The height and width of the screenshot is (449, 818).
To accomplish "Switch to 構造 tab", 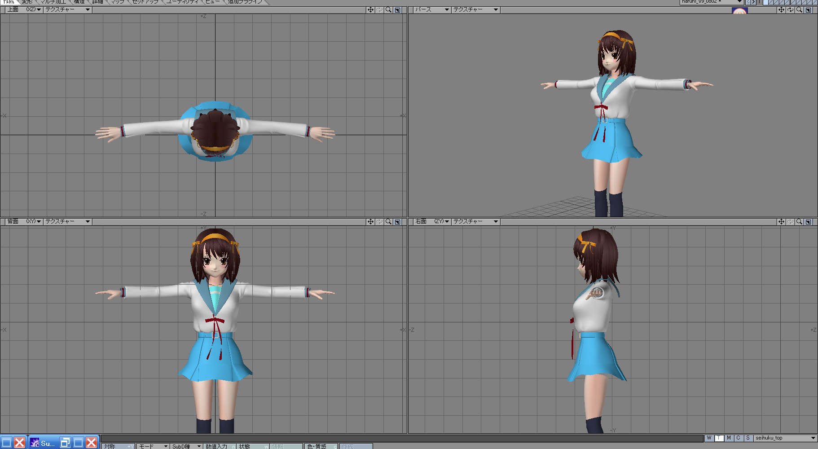I will click(79, 2).
